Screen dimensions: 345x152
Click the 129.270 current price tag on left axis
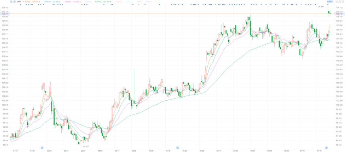[5, 13]
